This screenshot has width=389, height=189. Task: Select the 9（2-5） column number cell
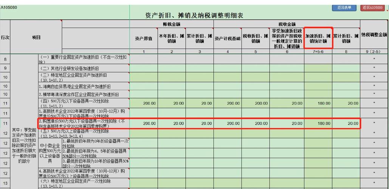point(374,51)
